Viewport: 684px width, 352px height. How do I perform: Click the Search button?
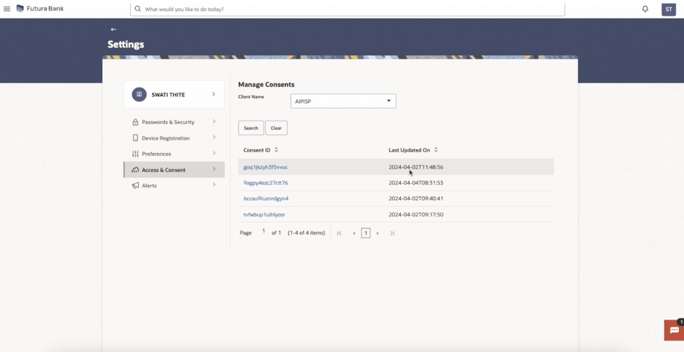(251, 128)
